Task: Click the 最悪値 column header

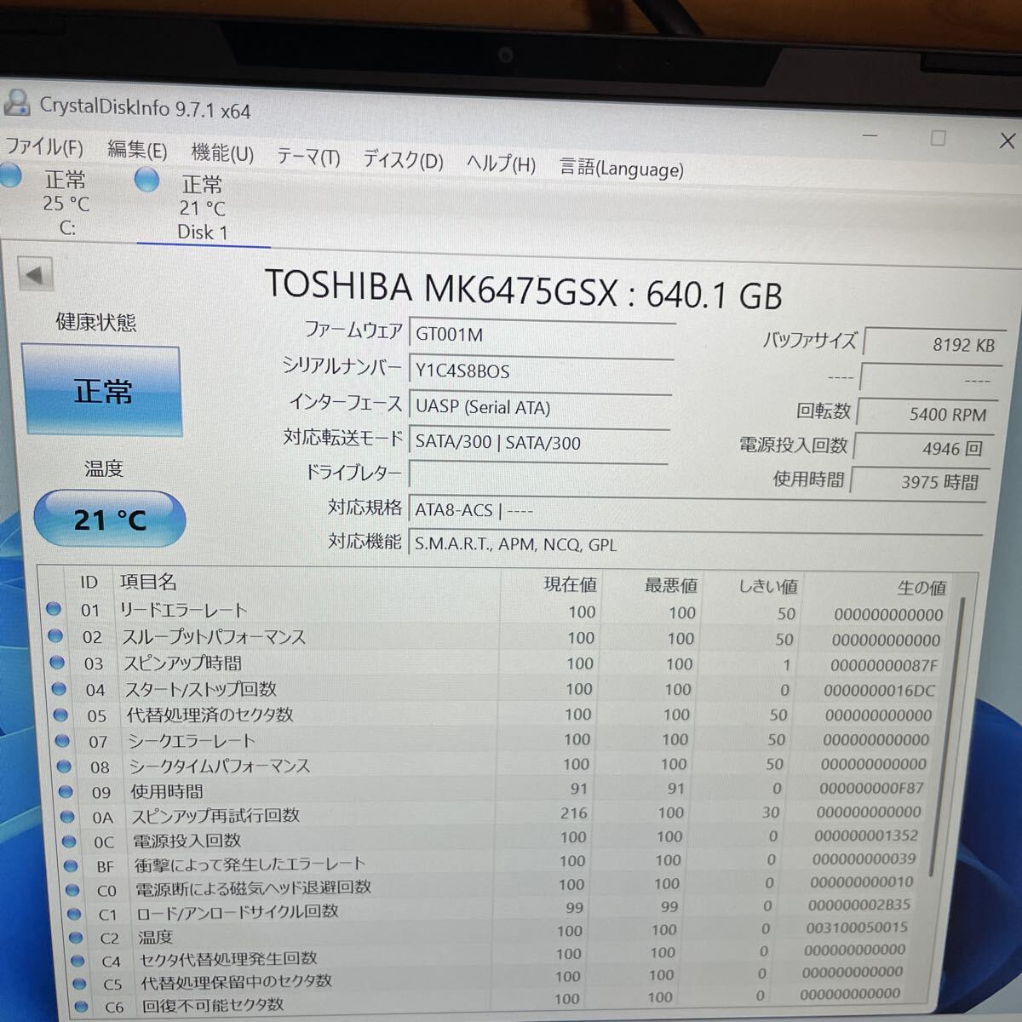Action: tap(670, 585)
